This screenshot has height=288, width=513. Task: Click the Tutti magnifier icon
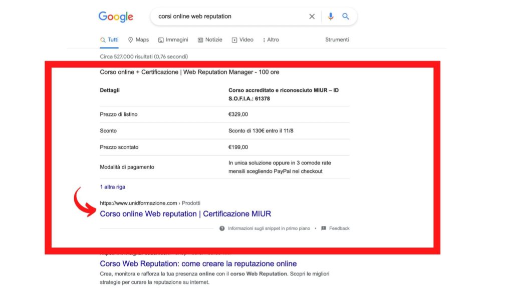tap(103, 40)
